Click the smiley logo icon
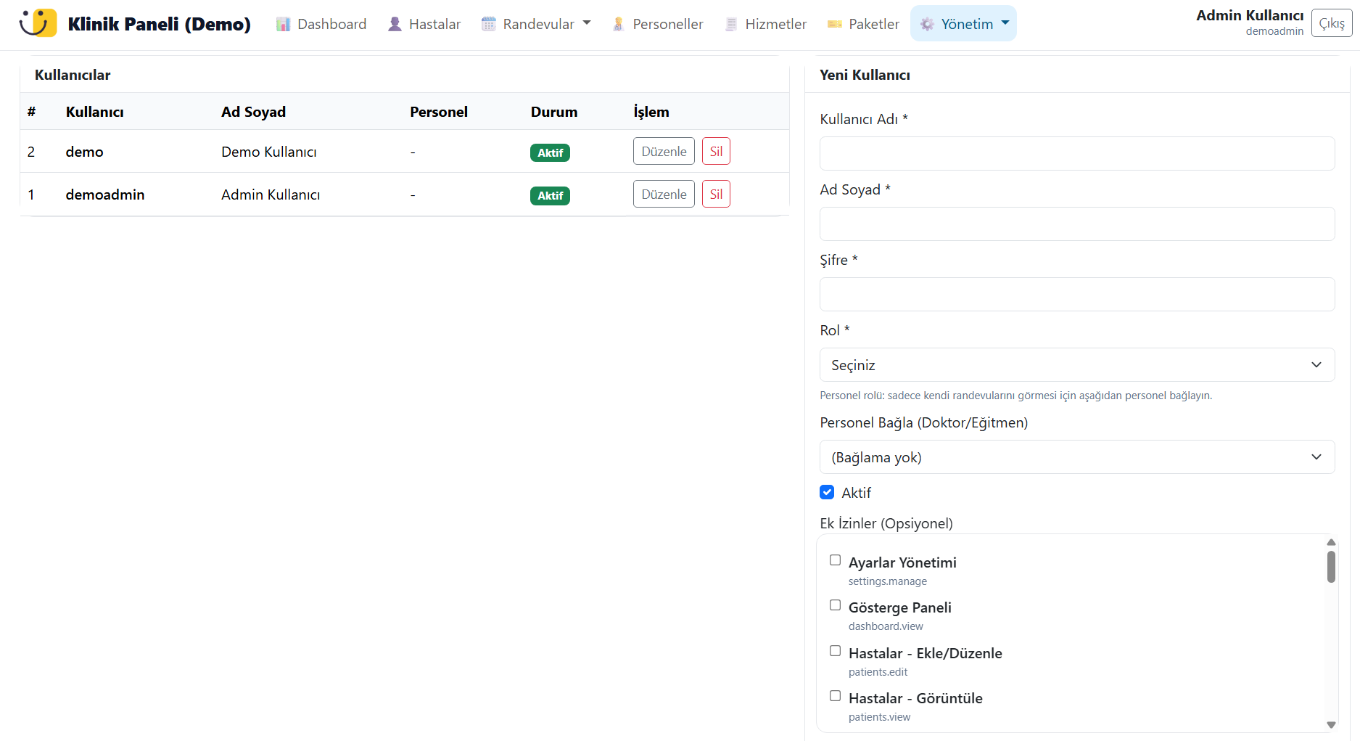 point(38,23)
